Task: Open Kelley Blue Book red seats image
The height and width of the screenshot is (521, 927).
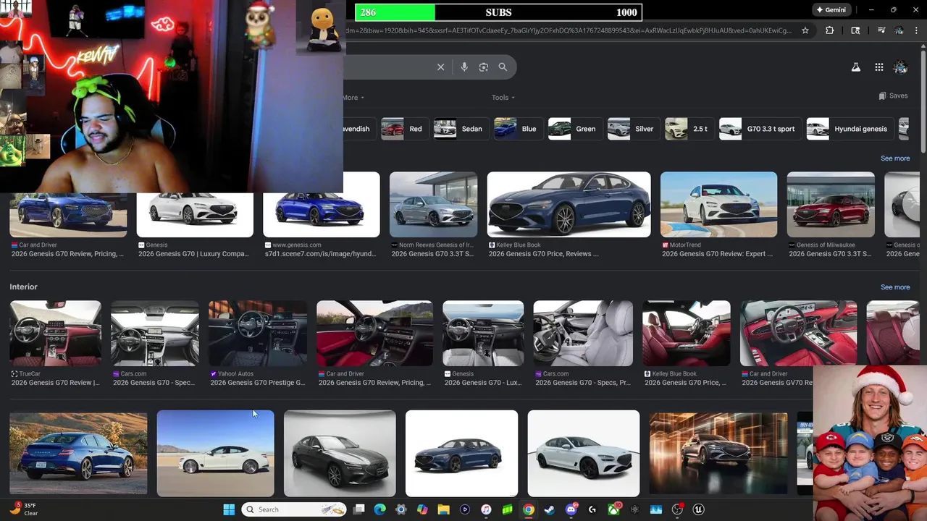Action: coord(686,334)
